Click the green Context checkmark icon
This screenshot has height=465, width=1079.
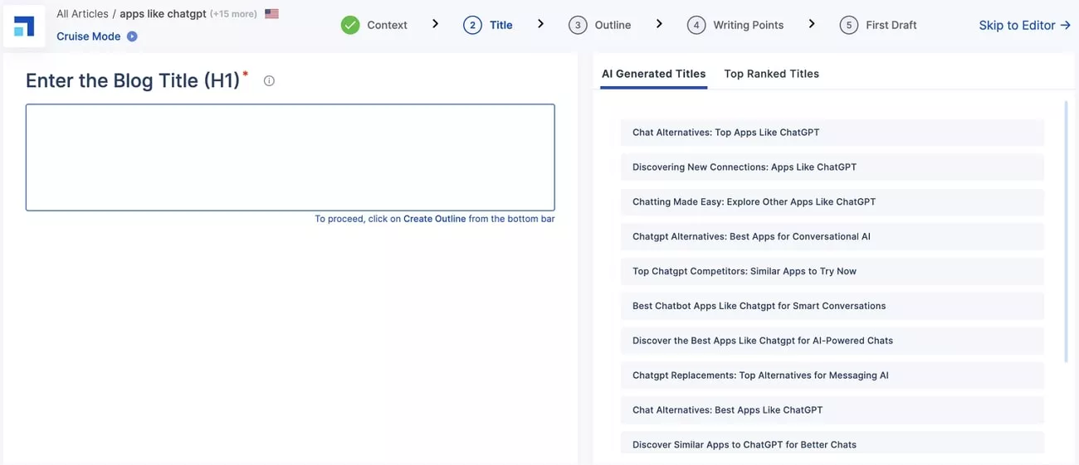tap(350, 25)
